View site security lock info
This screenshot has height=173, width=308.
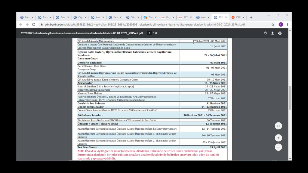(42, 25)
